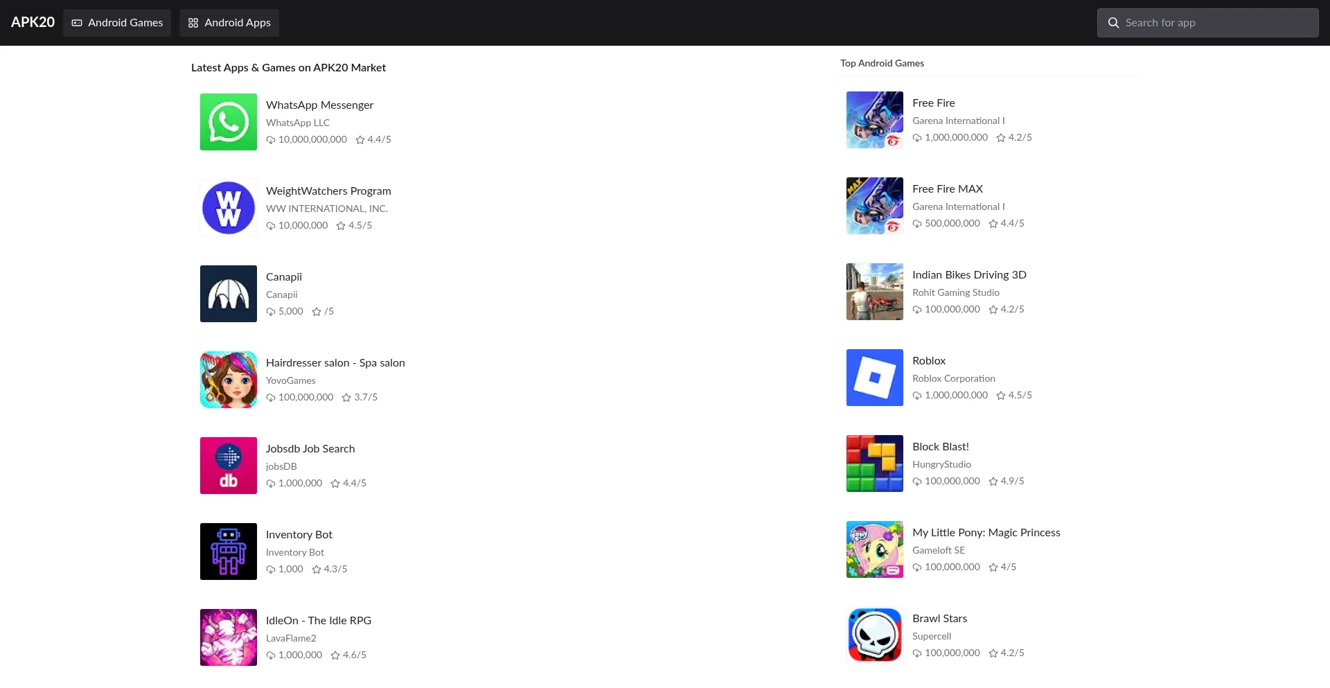The image size is (1330, 688).
Task: Click the APK20 site logo
Action: (33, 22)
